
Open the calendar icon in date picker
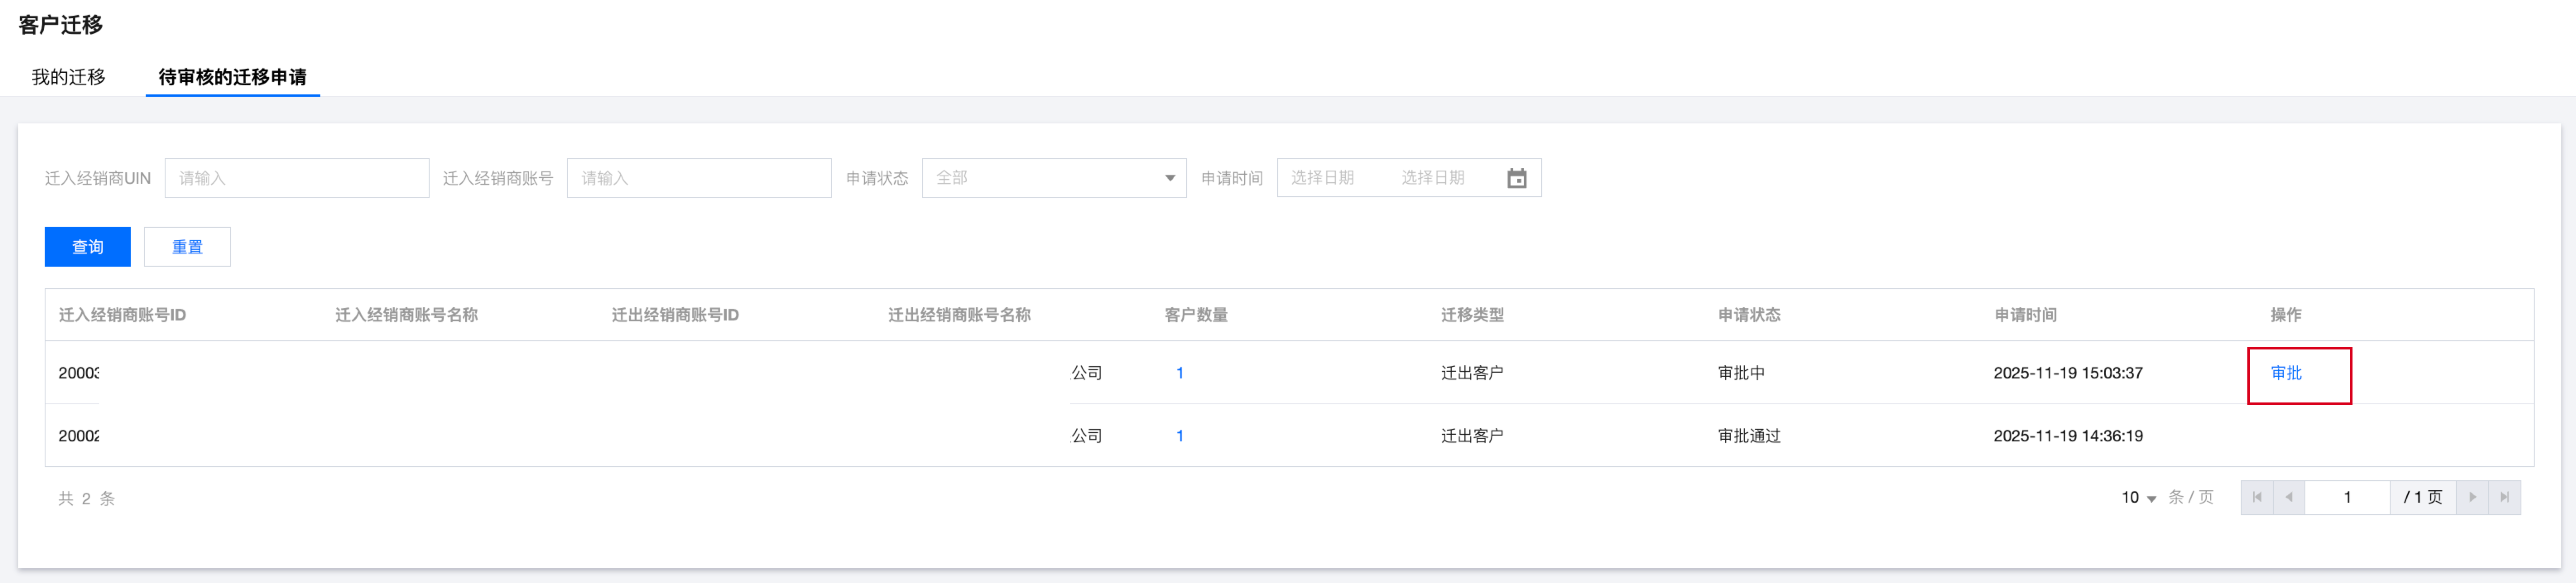tap(1516, 178)
